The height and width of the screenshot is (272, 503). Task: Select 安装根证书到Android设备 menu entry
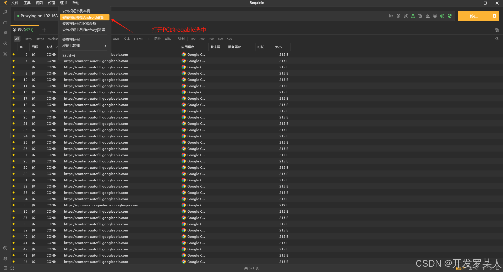85,17
